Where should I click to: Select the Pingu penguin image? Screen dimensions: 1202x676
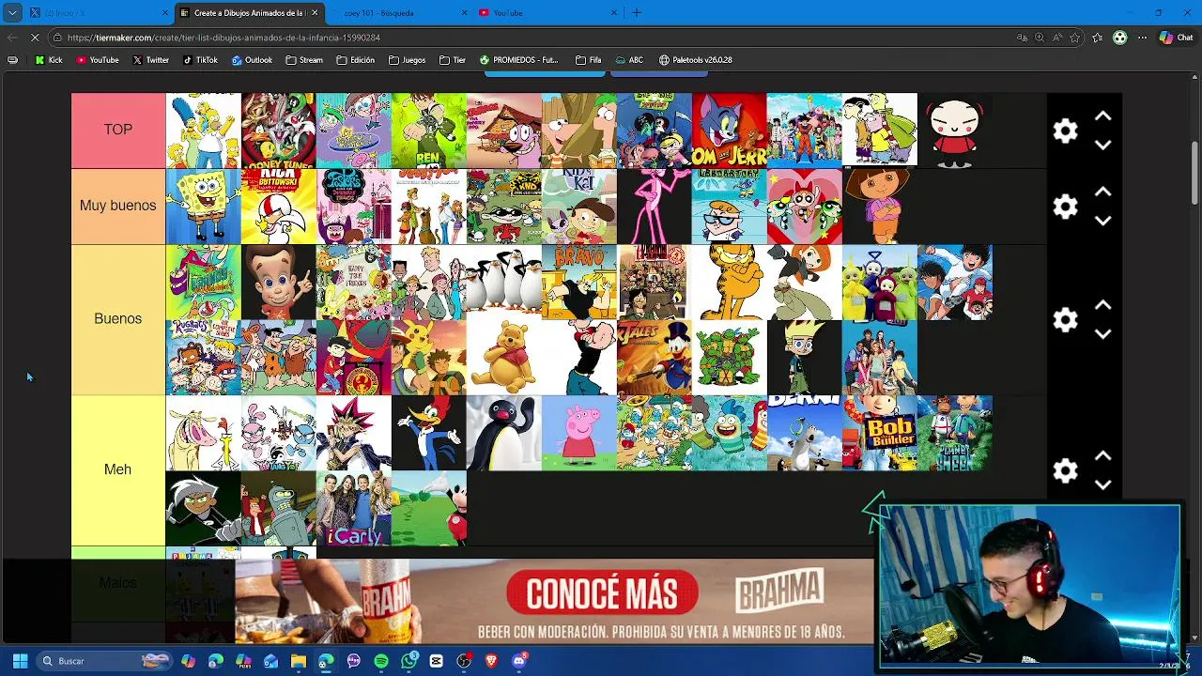[504, 433]
